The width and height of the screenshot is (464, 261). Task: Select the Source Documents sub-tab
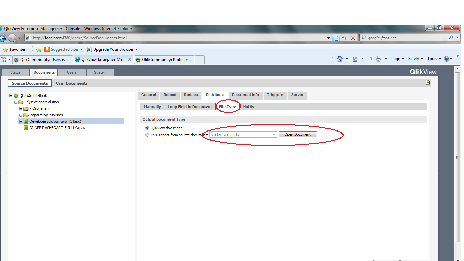[x=30, y=83]
